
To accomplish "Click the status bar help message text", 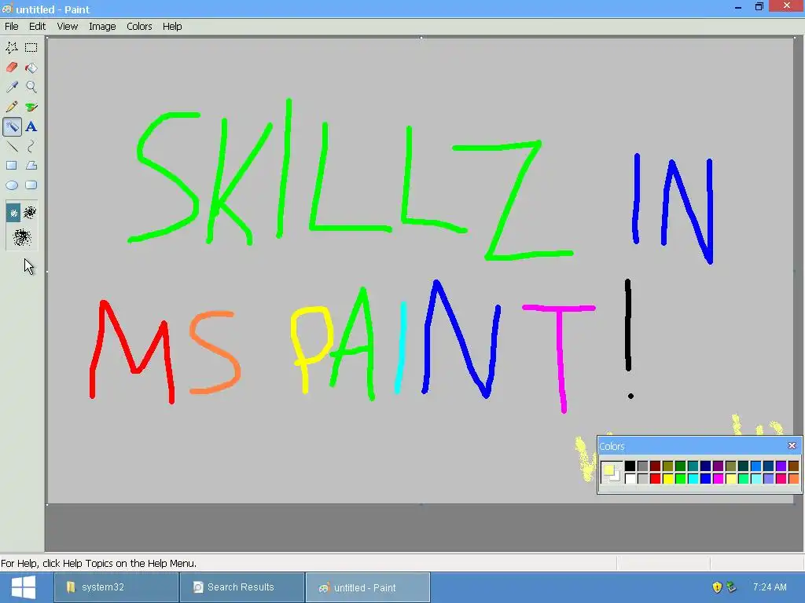I will (x=98, y=563).
